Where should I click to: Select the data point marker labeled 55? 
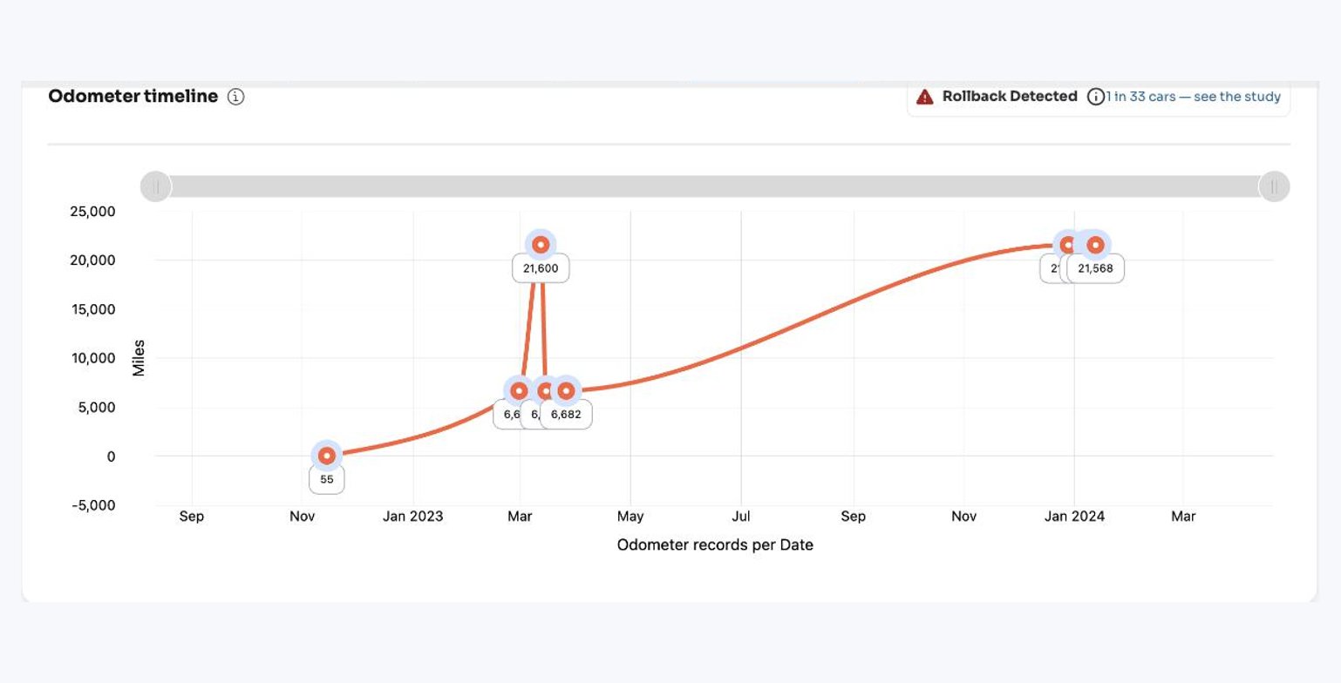tap(326, 456)
